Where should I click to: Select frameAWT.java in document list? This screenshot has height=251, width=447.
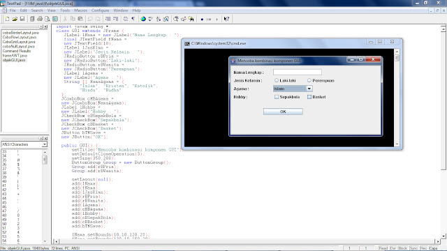(x=15, y=56)
